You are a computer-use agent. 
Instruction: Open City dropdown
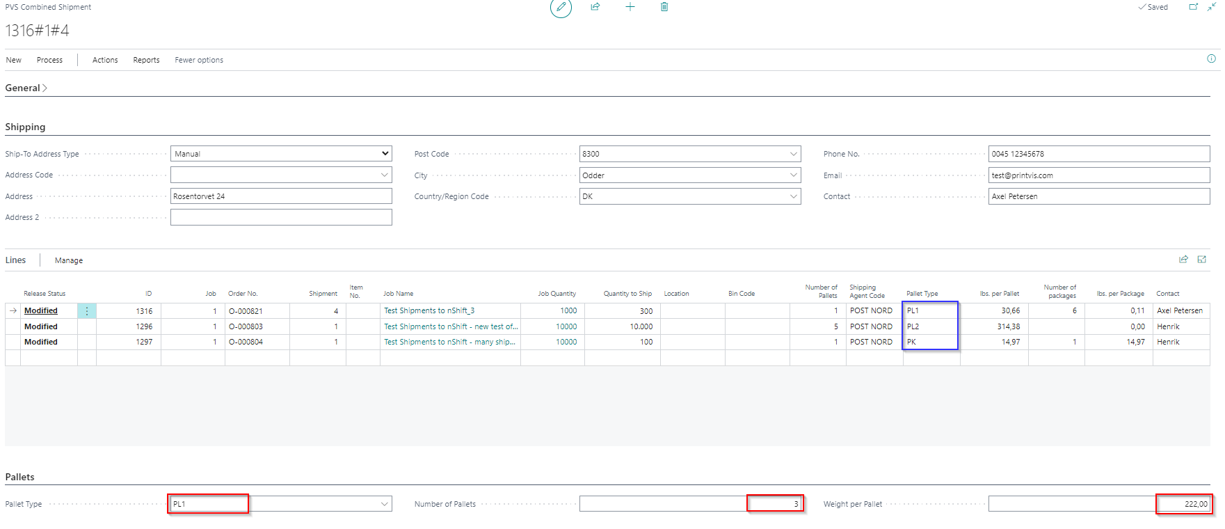[793, 175]
